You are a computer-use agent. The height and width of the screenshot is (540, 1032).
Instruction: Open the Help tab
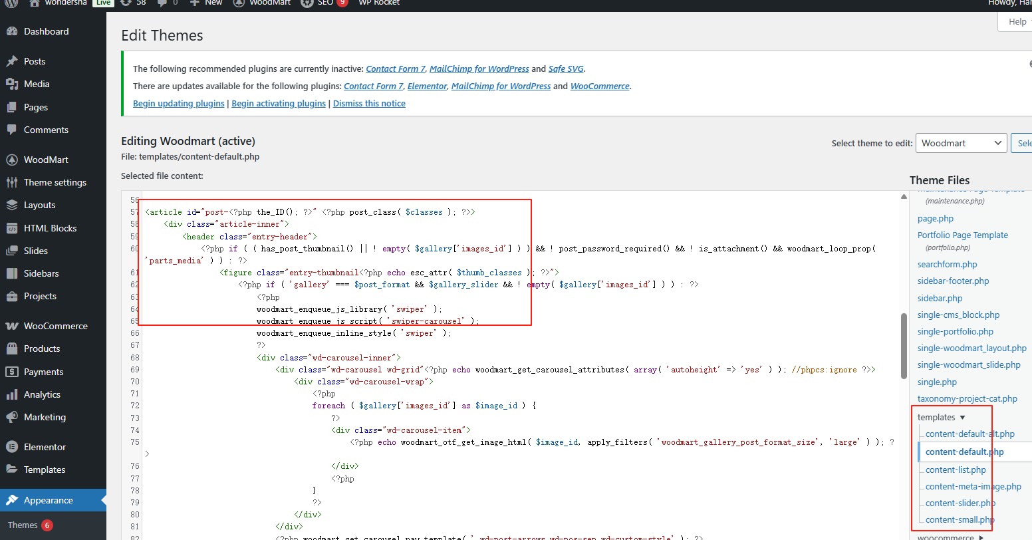click(1017, 21)
